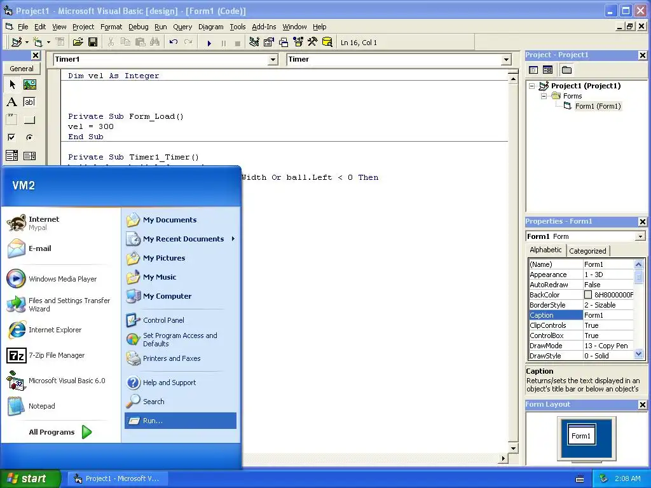The image size is (651, 488).
Task: Open the Form Layout Window toolbar icon
Action: click(284, 43)
